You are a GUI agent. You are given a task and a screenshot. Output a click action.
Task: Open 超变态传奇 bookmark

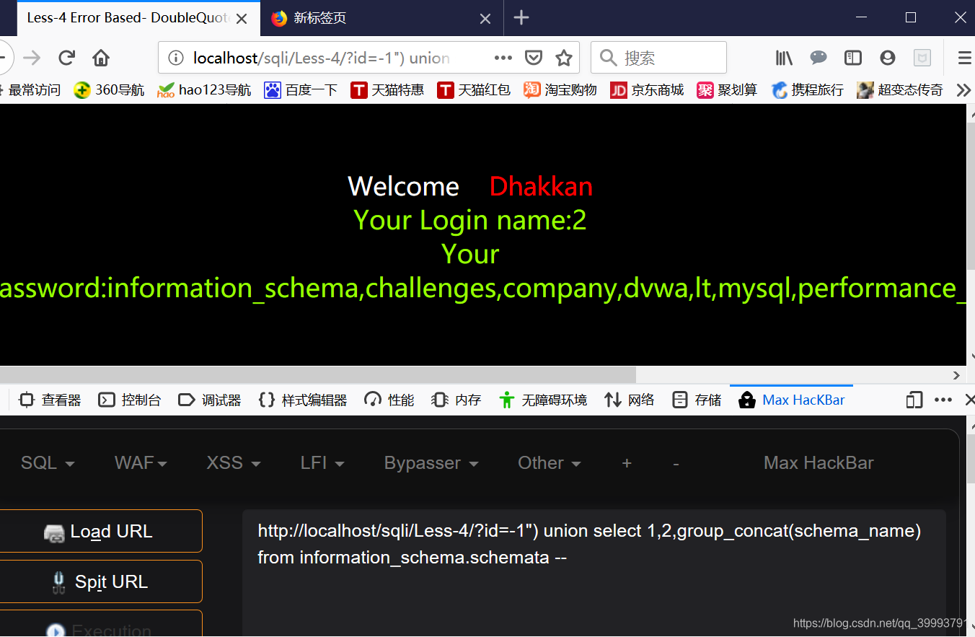tap(899, 90)
